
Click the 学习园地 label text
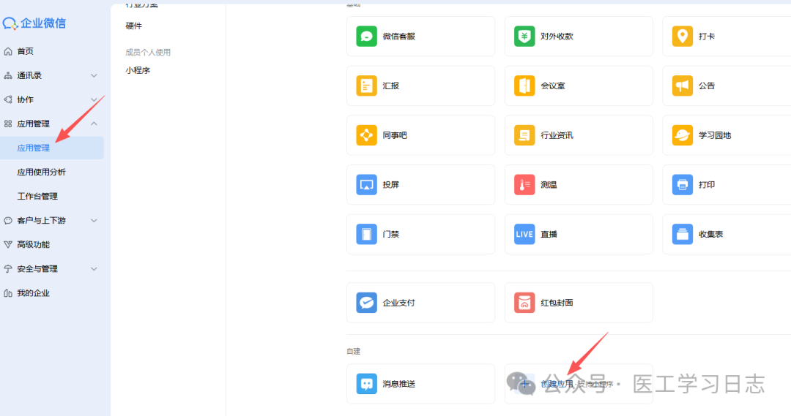(x=714, y=135)
